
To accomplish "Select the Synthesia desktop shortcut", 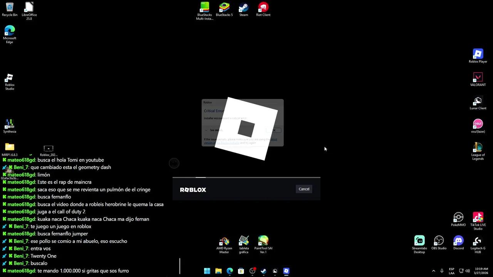I will point(10,126).
